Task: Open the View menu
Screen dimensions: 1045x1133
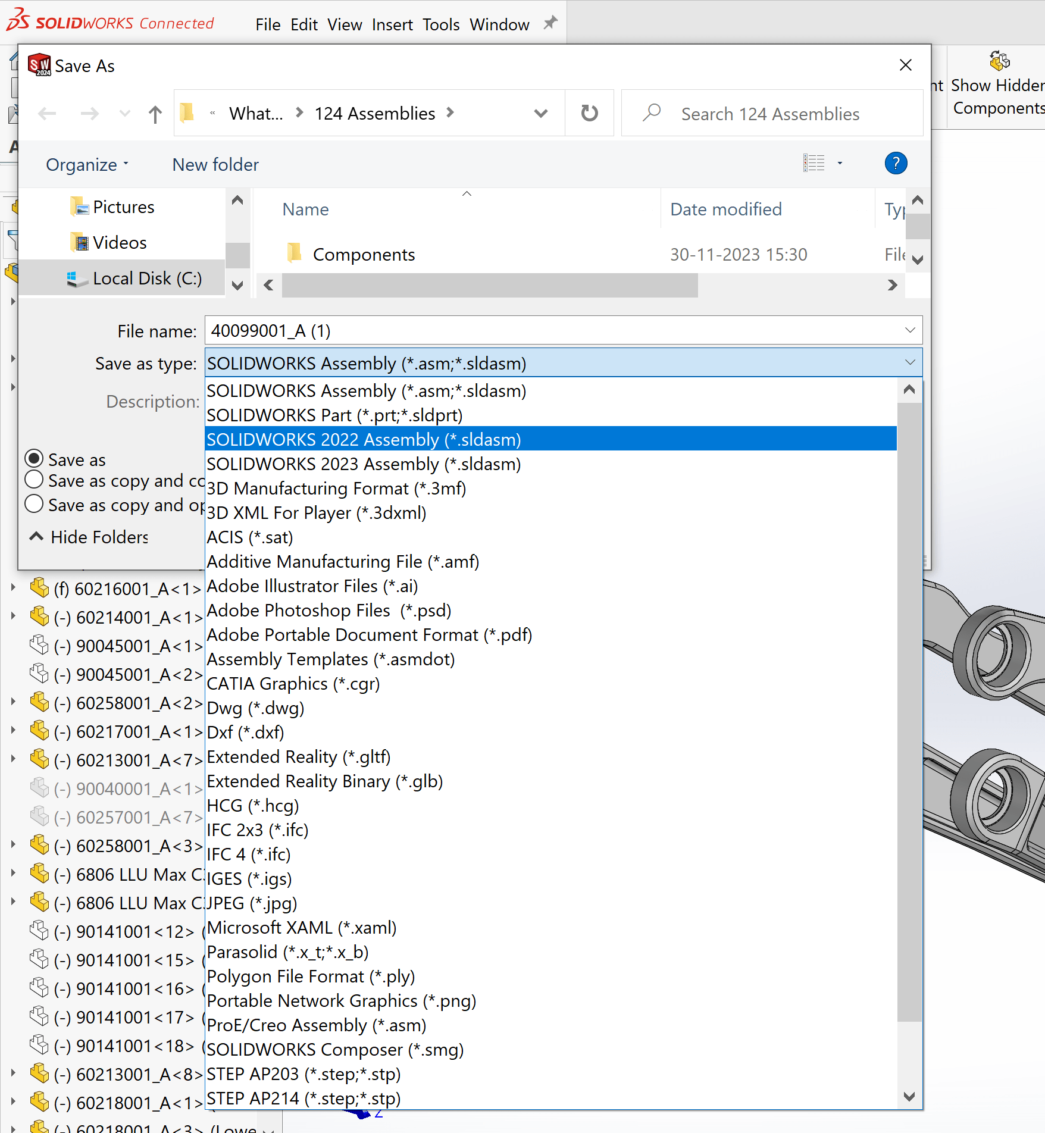Action: click(x=345, y=24)
